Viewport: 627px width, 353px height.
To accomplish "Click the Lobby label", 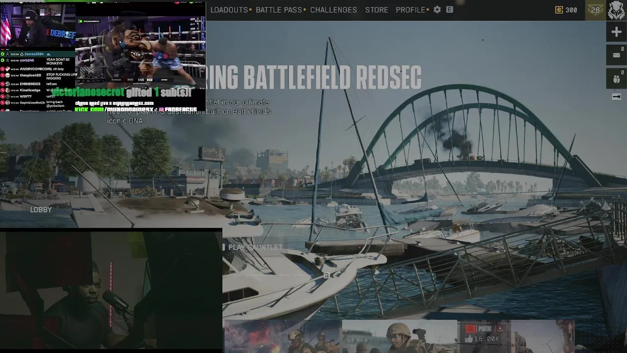I will point(41,210).
